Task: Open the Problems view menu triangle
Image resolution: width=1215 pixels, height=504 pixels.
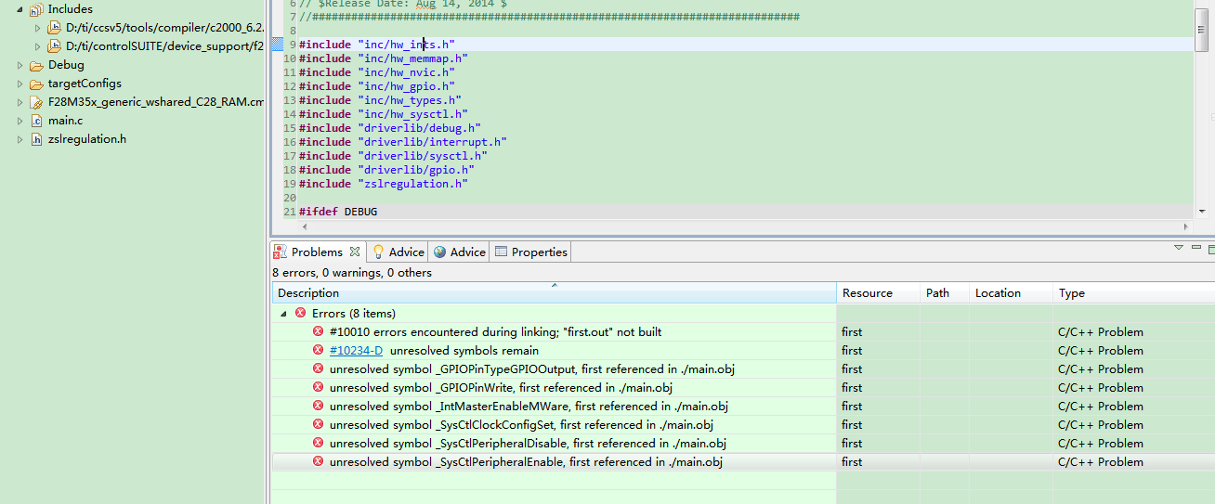Action: tap(1178, 248)
